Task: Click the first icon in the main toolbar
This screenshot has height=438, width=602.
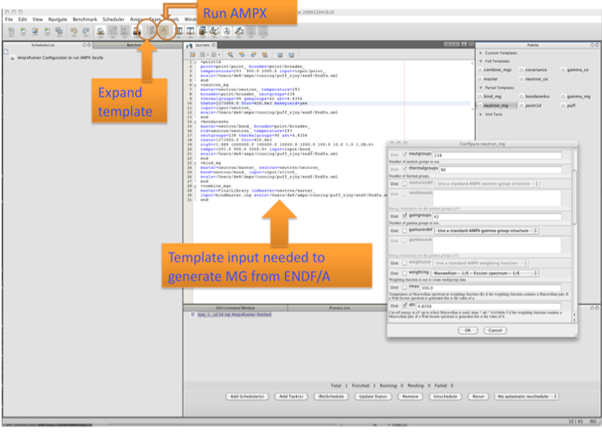Action: [x=11, y=31]
